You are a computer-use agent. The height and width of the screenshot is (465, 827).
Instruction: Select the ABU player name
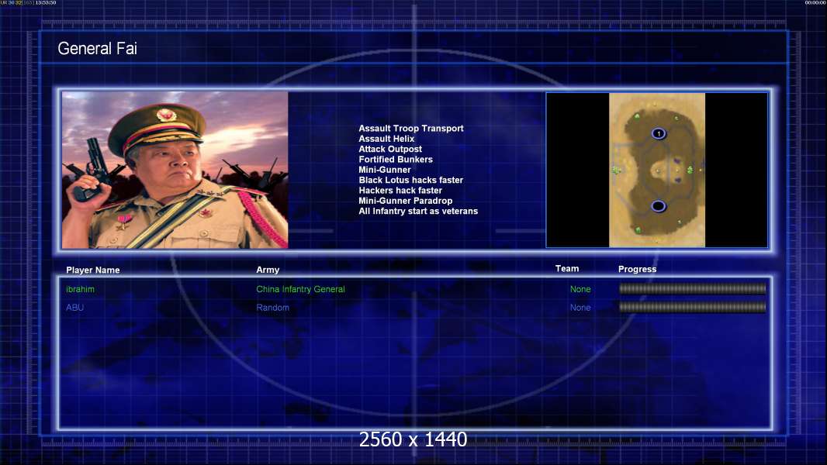(75, 308)
